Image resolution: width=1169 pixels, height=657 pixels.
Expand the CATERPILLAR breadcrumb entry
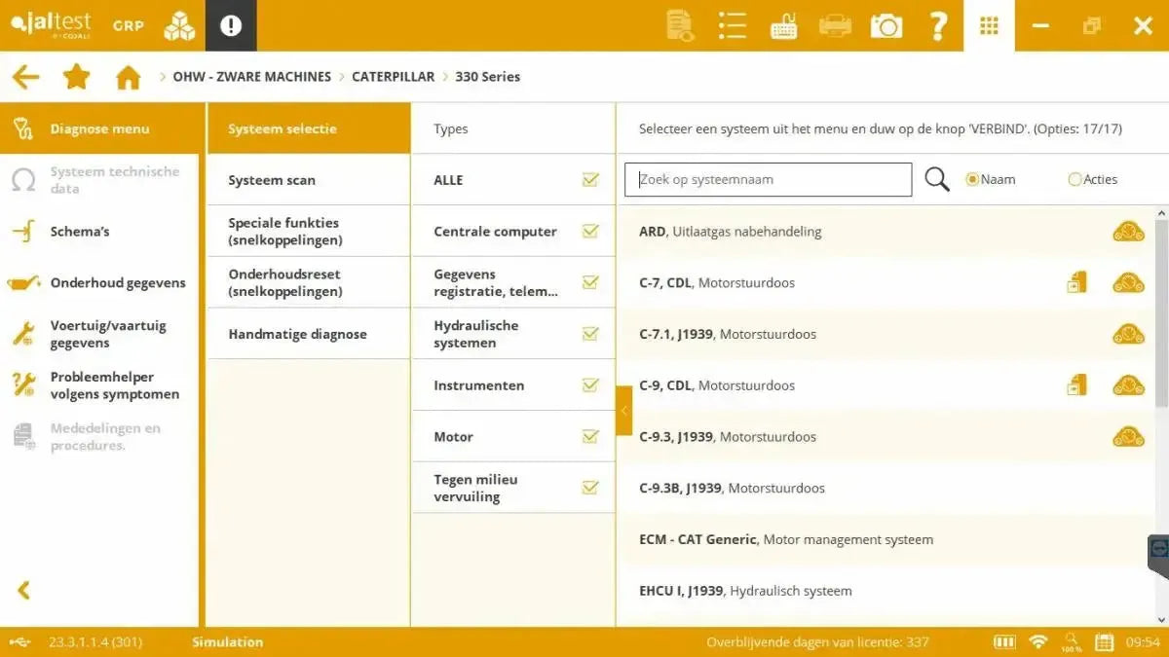click(x=394, y=76)
